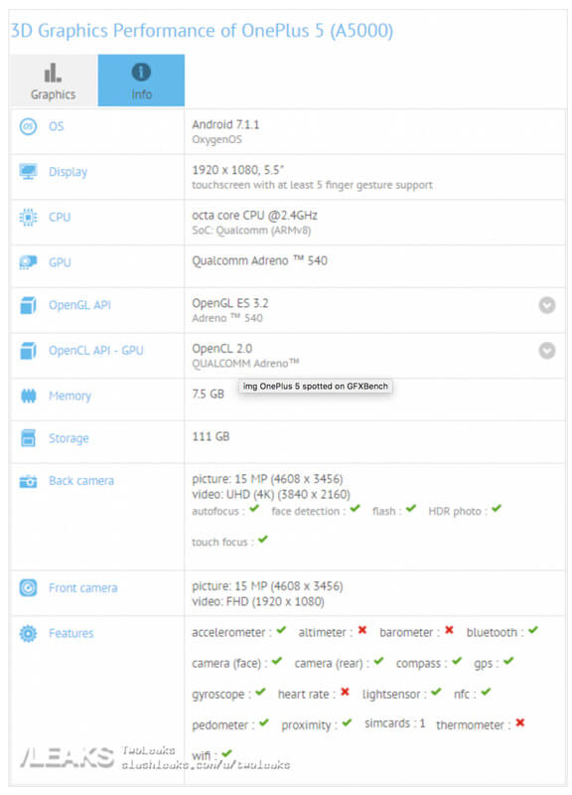
Task: Select the Info tab
Action: (141, 80)
